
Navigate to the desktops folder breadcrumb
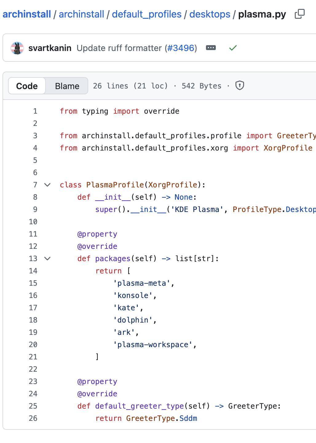(x=210, y=14)
